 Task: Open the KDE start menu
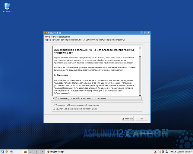(2, 152)
